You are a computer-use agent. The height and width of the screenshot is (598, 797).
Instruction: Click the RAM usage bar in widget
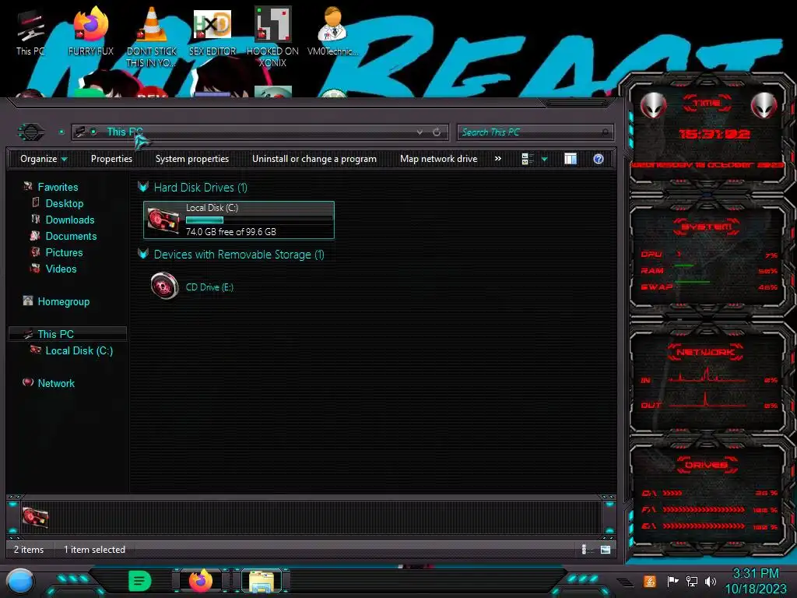click(684, 266)
